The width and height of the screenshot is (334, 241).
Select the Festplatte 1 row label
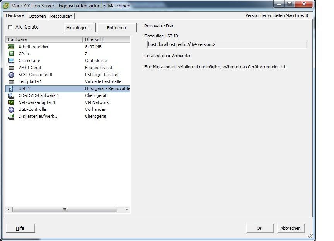[x=30, y=81]
